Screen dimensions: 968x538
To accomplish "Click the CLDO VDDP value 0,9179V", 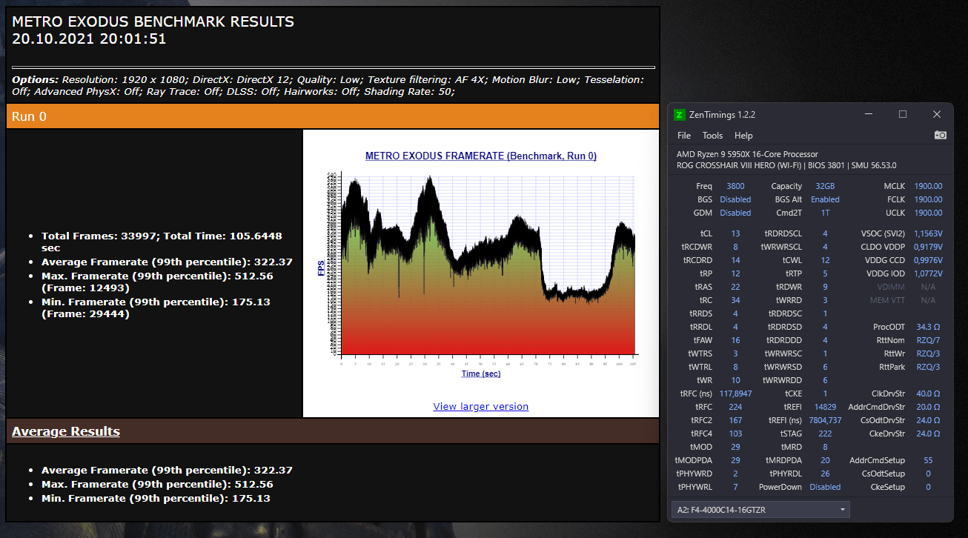I will click(x=928, y=247).
